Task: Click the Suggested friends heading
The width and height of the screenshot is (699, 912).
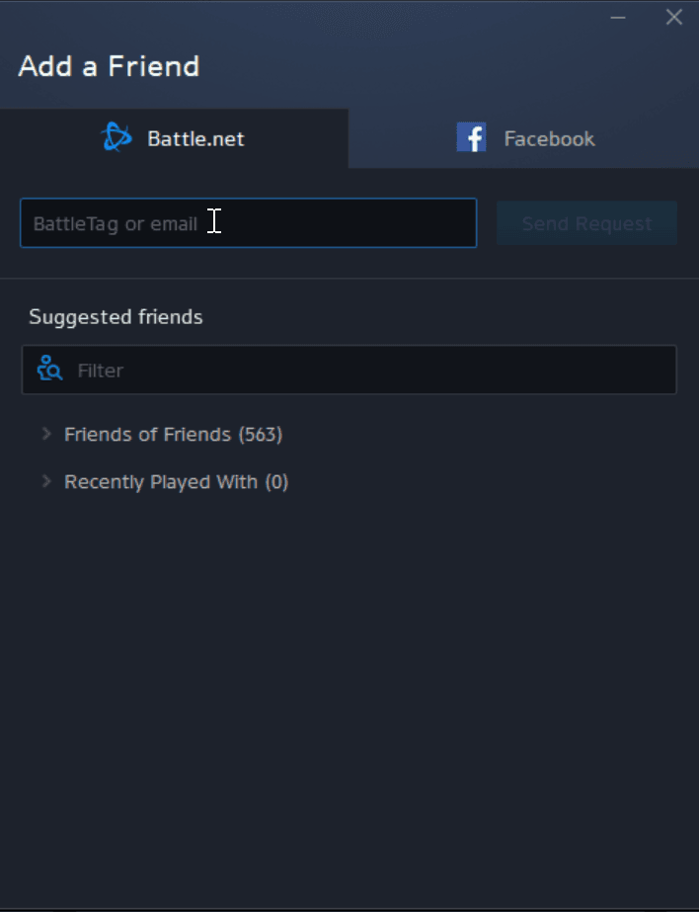Action: [116, 316]
